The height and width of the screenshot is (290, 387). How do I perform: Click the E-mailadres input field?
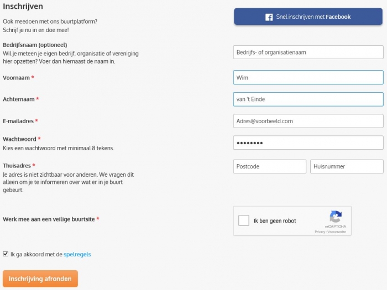point(308,121)
